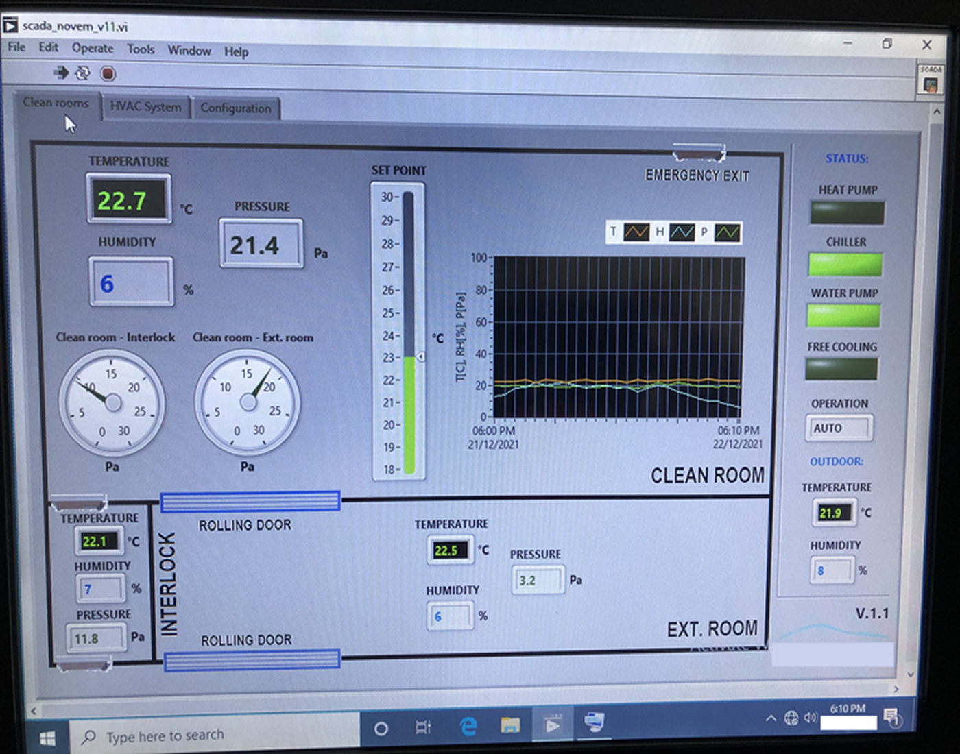Open the Operation AUTO mode selector
The width and height of the screenshot is (960, 754).
(839, 428)
